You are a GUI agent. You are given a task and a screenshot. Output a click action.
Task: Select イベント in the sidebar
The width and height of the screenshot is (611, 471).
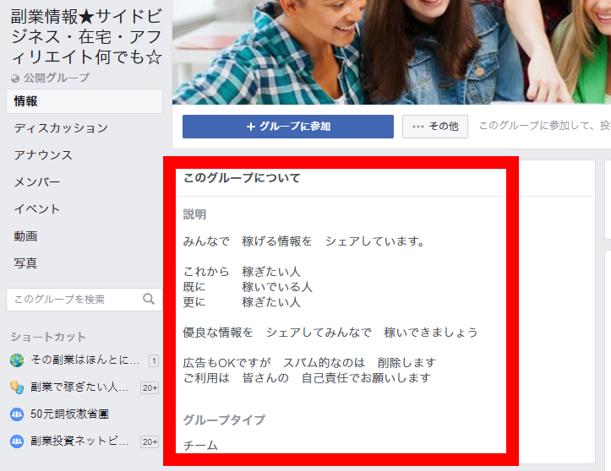point(37,209)
